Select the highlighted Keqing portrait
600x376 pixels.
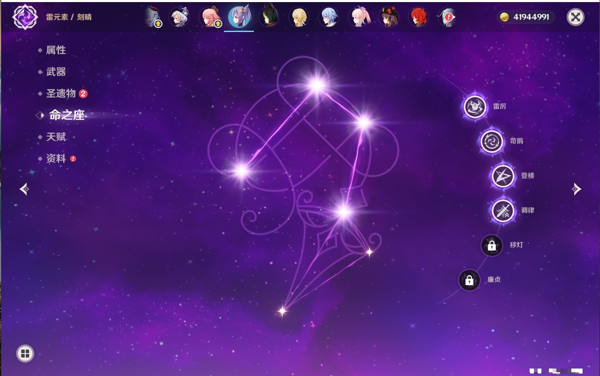[x=239, y=17]
